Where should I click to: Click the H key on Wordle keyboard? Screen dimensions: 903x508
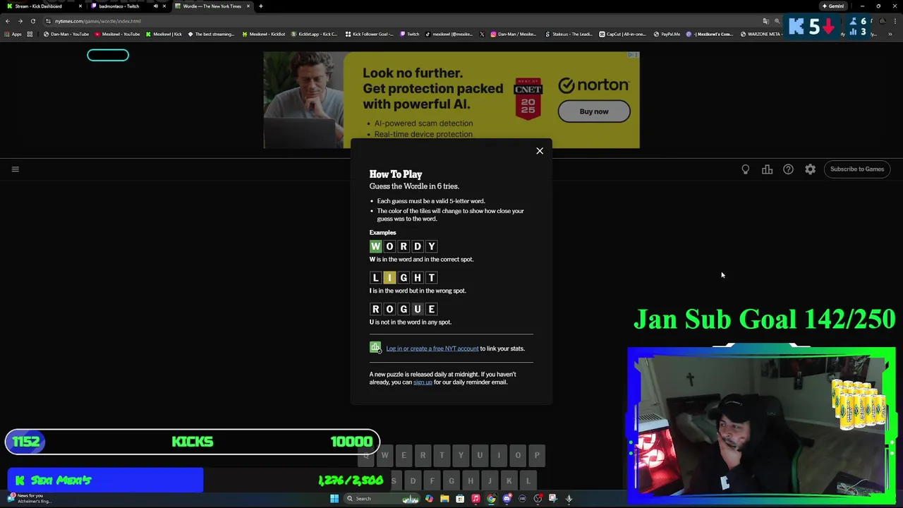pos(471,481)
